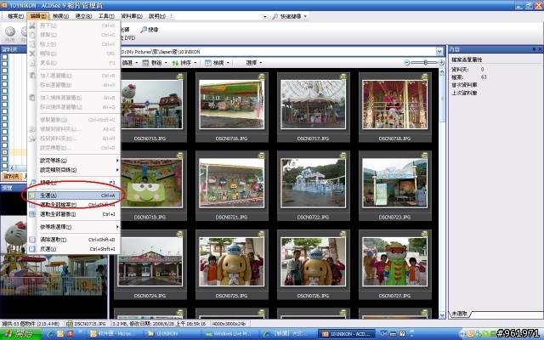Click the icon beside 選取全部圖像
Image resolution: width=544 pixels, height=340 pixels.
point(32,214)
